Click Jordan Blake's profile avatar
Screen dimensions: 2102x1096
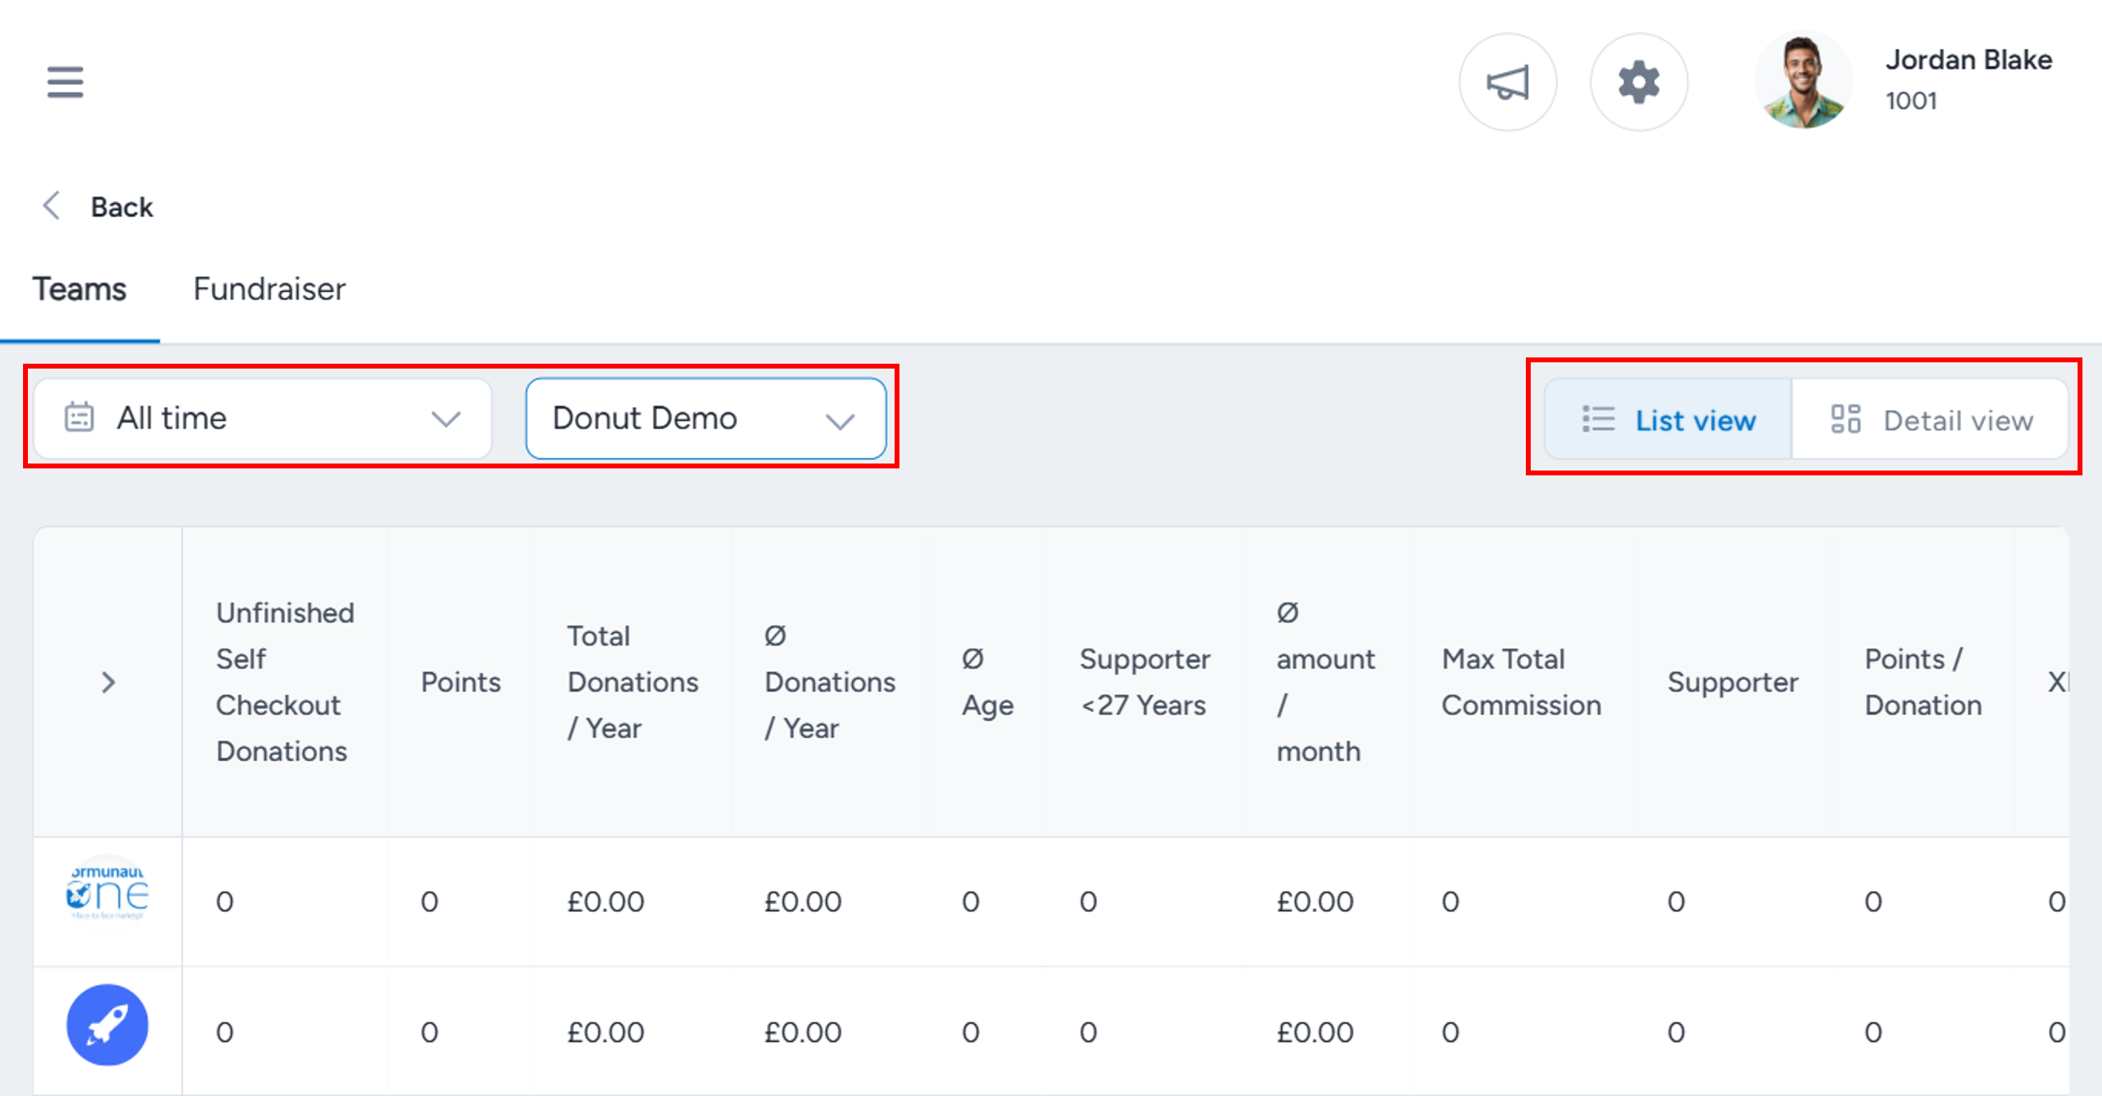click(x=1803, y=81)
